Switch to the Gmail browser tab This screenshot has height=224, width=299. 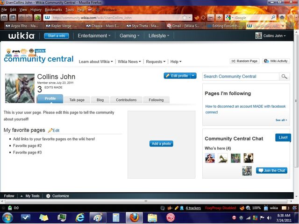tap(185, 26)
